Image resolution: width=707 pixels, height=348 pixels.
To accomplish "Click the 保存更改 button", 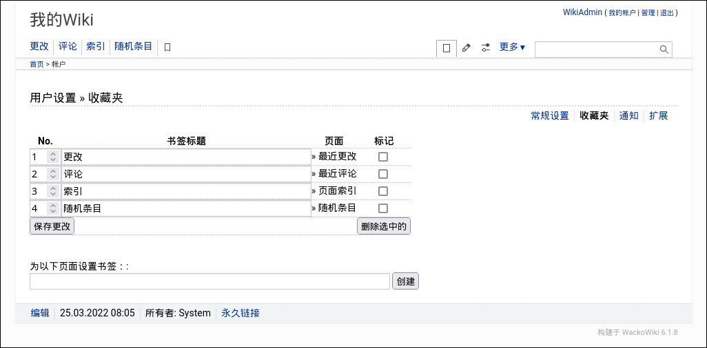I will coord(52,226).
